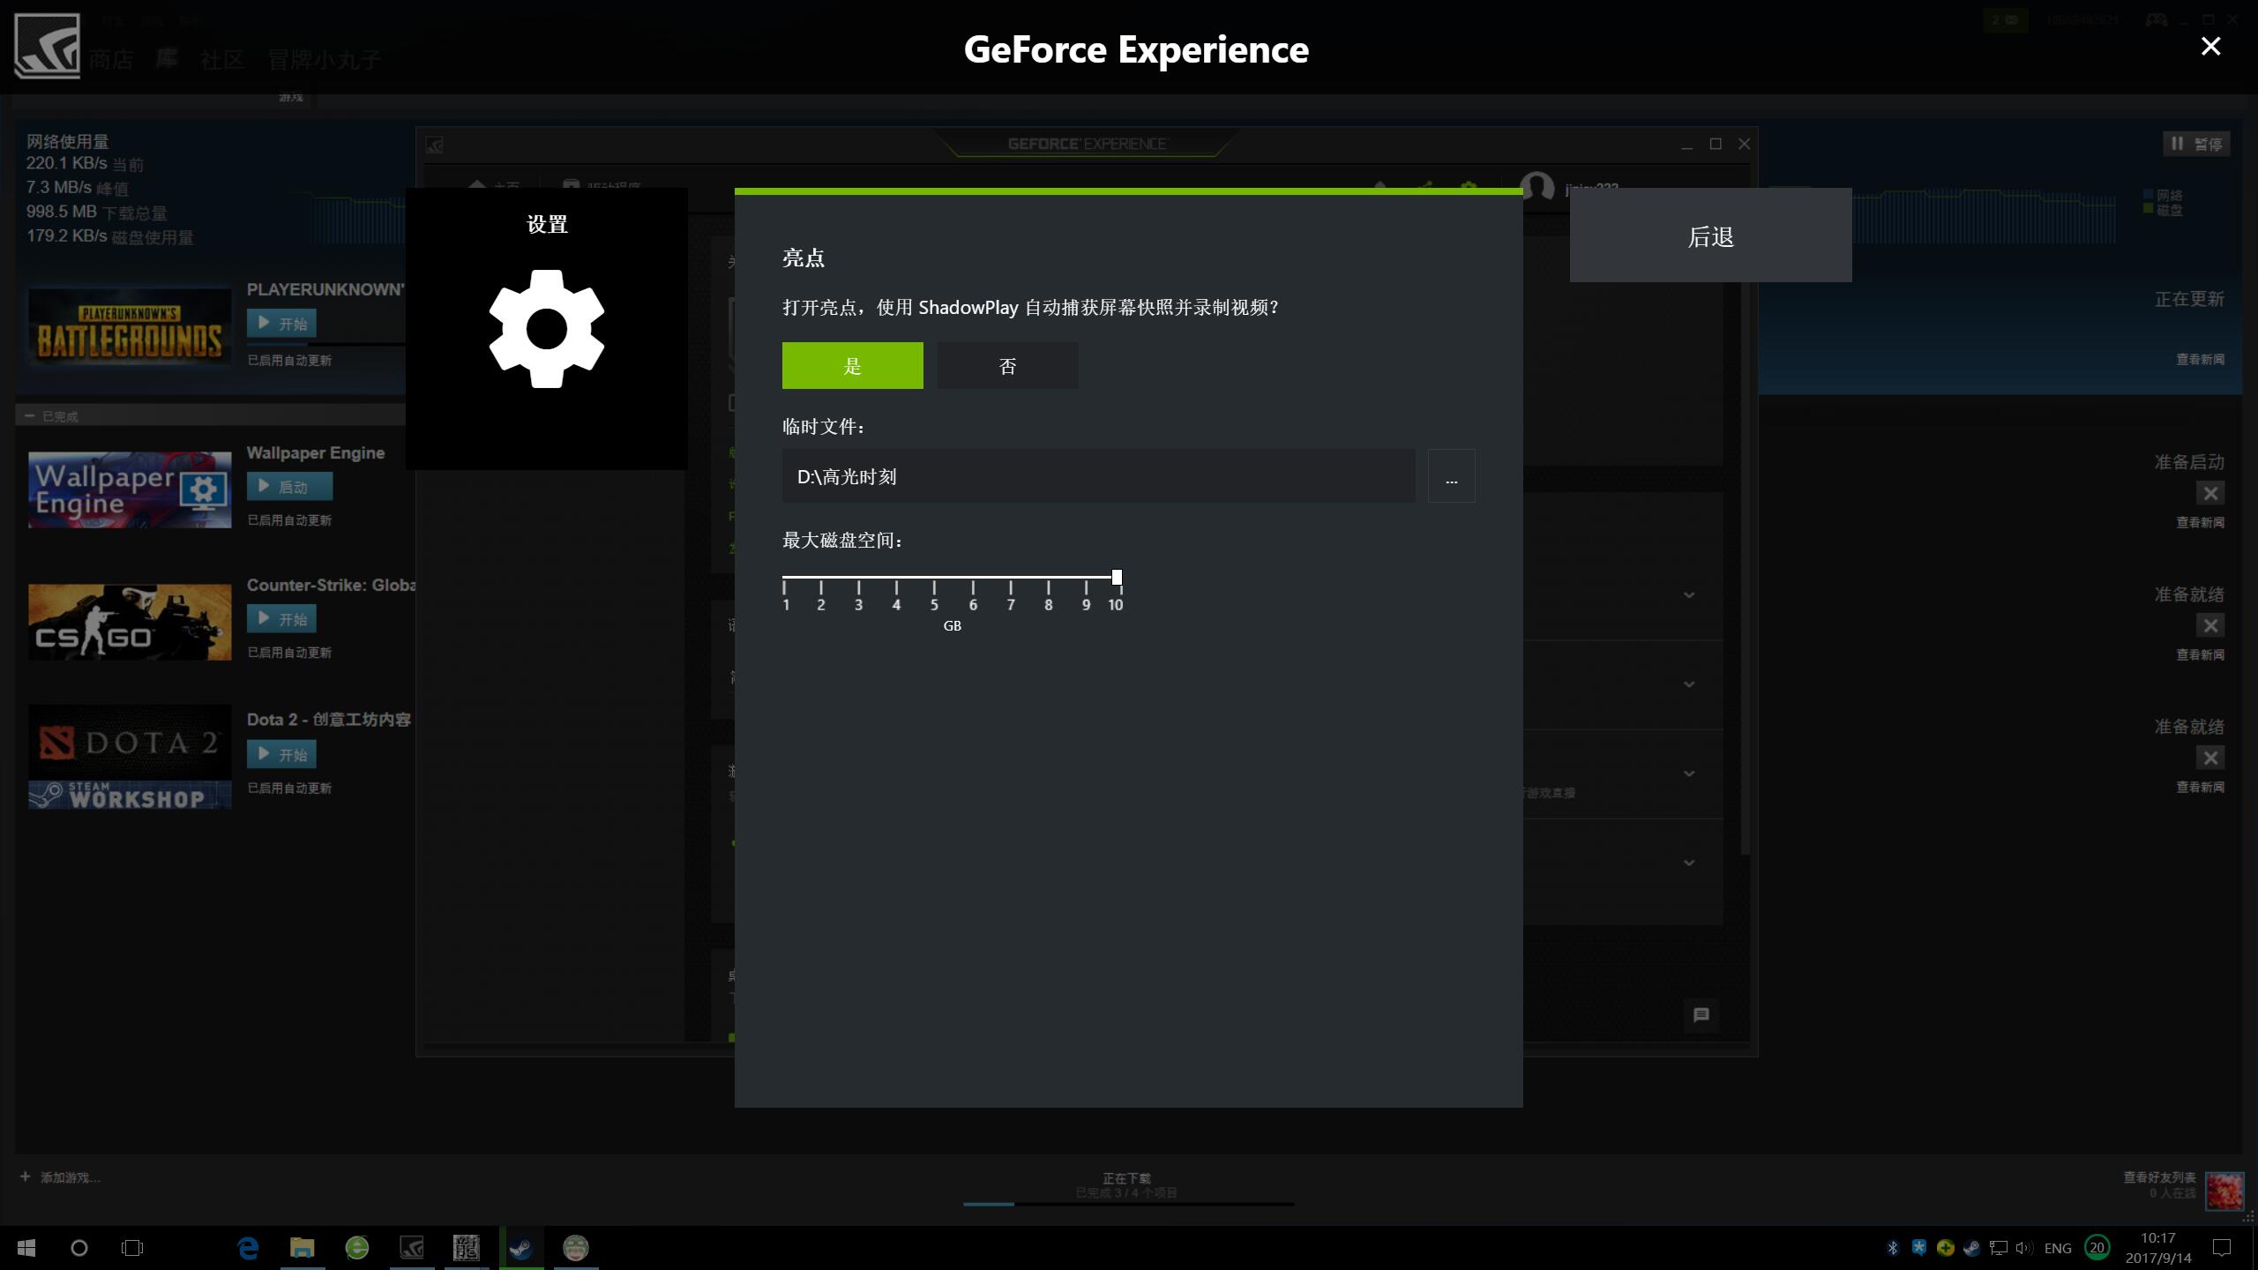The image size is (2258, 1270).
Task: Open Action Center notifications
Action: [x=2222, y=1248]
